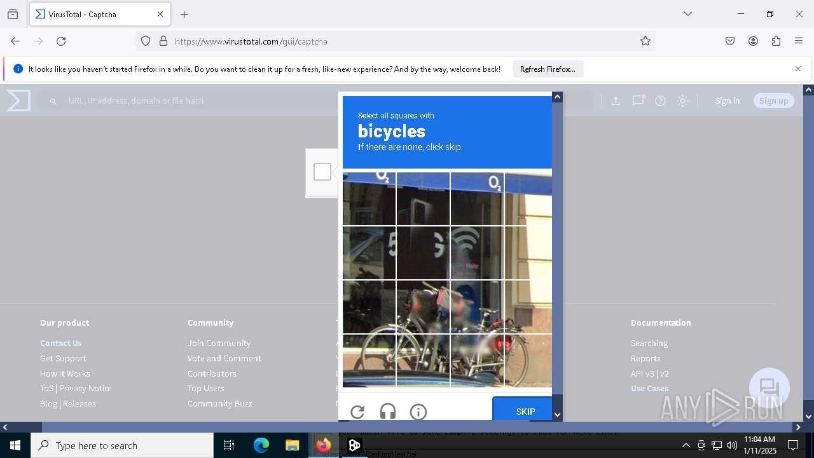The width and height of the screenshot is (814, 458).
Task: Open the Extensions puzzle icon
Action: [776, 41]
